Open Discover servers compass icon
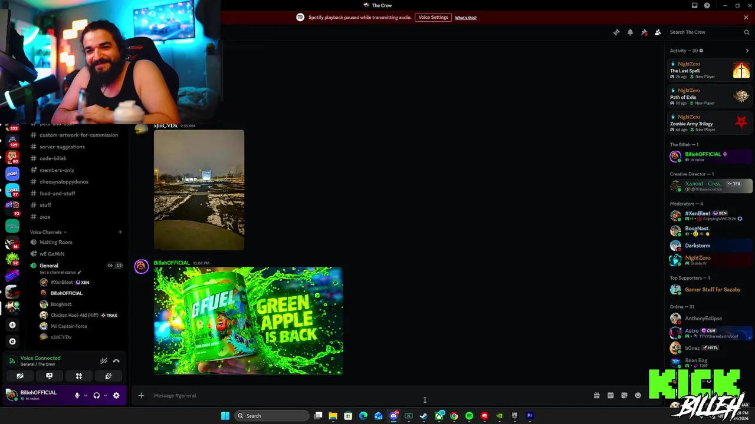 click(12, 342)
